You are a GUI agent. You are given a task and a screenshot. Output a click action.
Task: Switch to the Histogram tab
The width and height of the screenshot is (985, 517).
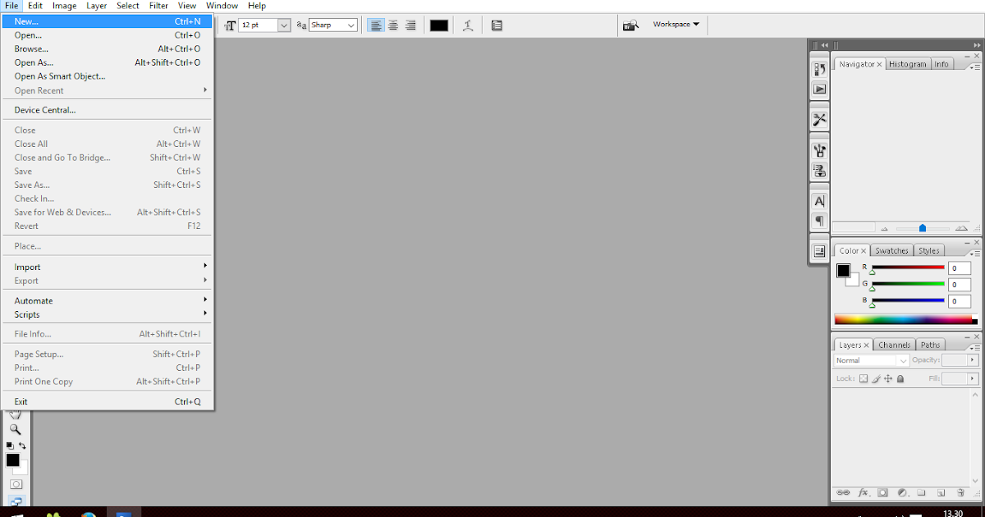[907, 64]
